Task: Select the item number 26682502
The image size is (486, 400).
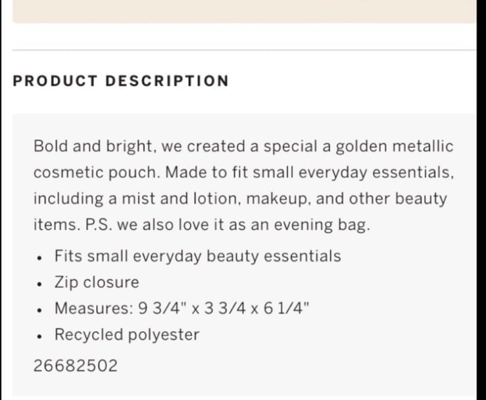Action: (x=76, y=366)
